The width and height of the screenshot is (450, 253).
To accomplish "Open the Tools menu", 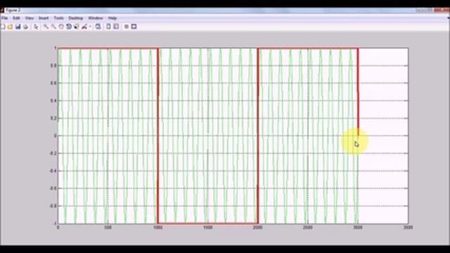I will pos(58,18).
